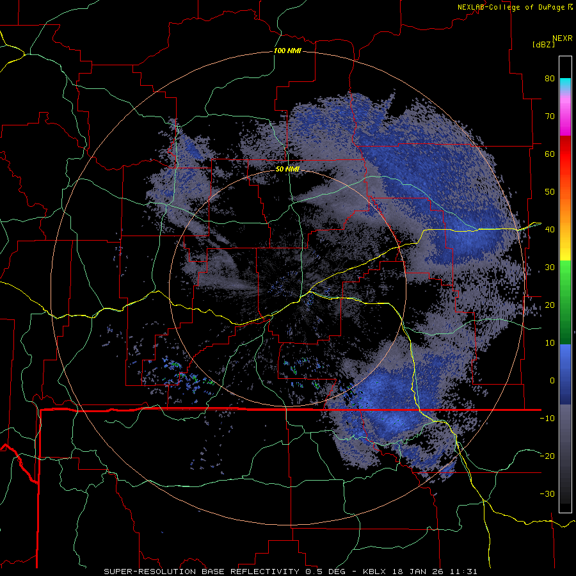
Task: Click the 50 dBZ scale value
Action: 550,192
